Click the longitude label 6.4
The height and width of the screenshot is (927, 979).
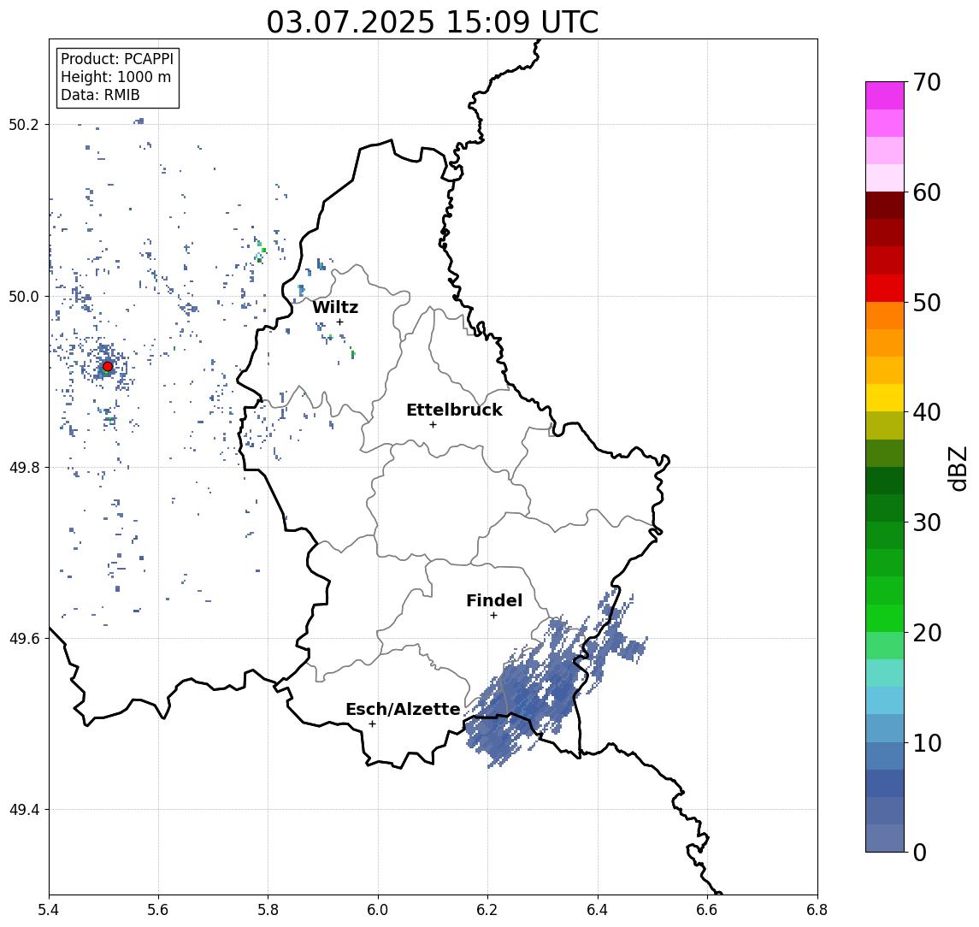pyautogui.click(x=598, y=910)
